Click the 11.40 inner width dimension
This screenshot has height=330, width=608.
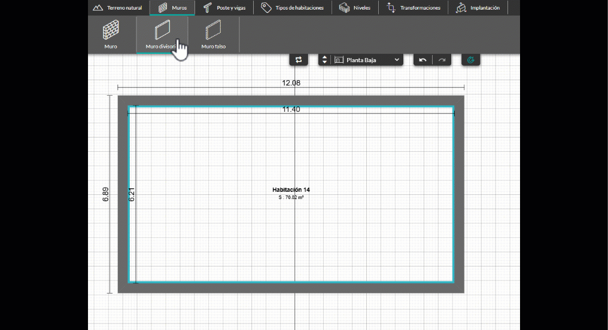291,109
